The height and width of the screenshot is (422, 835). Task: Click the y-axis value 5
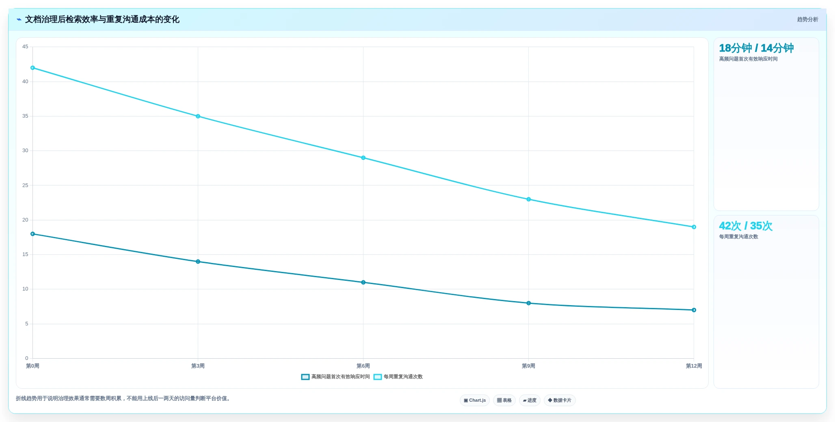[27, 324]
